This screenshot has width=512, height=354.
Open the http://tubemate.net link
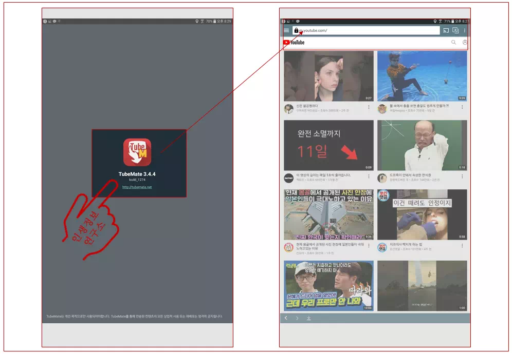(137, 187)
